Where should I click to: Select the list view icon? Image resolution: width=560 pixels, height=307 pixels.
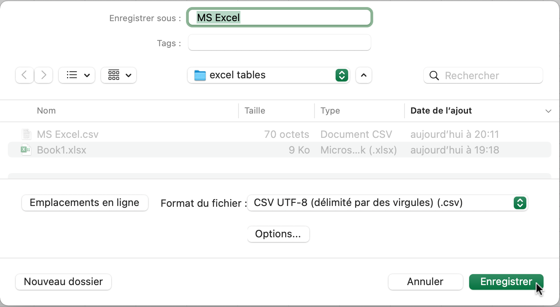coord(72,75)
